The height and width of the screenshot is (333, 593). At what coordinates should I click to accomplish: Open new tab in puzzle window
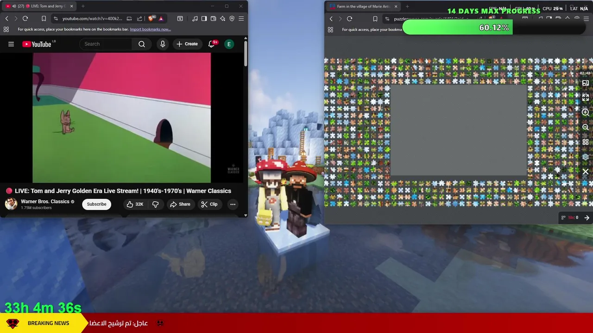coord(407,6)
